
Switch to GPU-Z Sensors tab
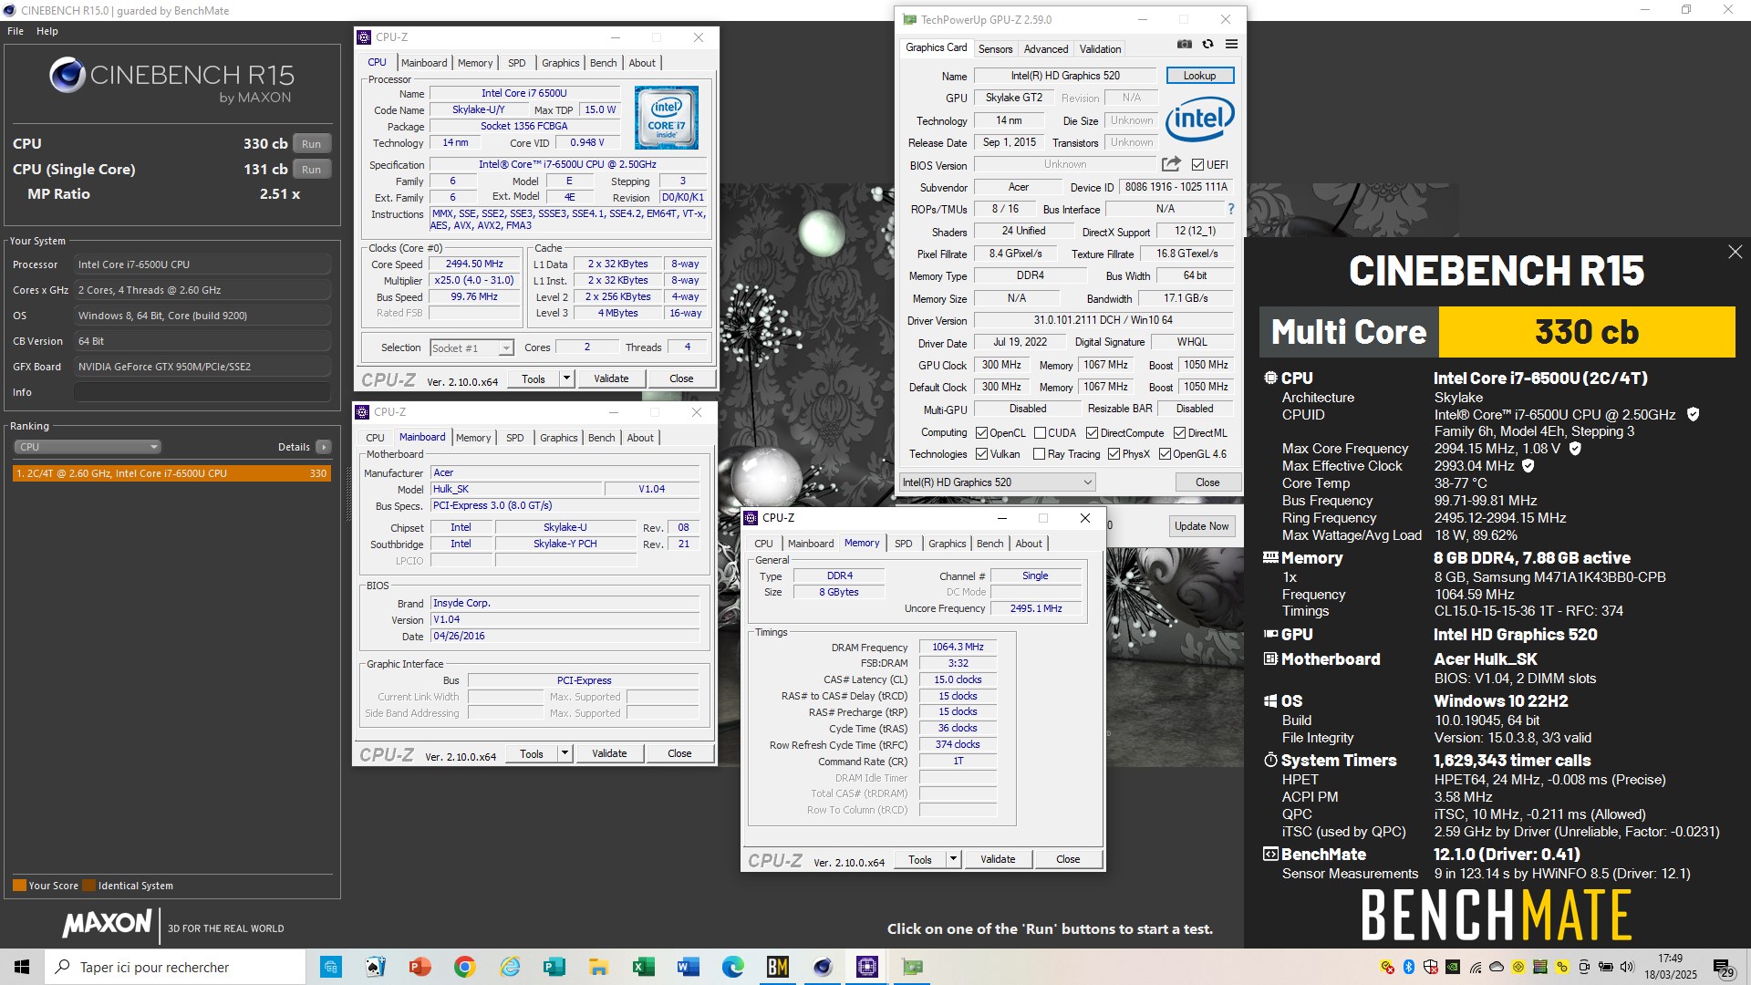tap(995, 49)
